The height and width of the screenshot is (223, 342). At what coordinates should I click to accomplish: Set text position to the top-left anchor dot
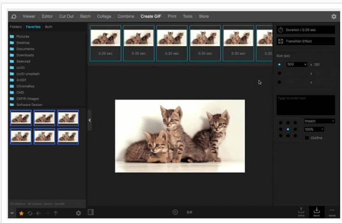[x=281, y=123]
